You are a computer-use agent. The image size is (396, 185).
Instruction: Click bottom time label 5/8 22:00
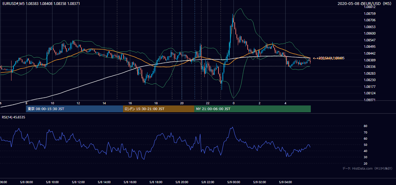(208, 182)
